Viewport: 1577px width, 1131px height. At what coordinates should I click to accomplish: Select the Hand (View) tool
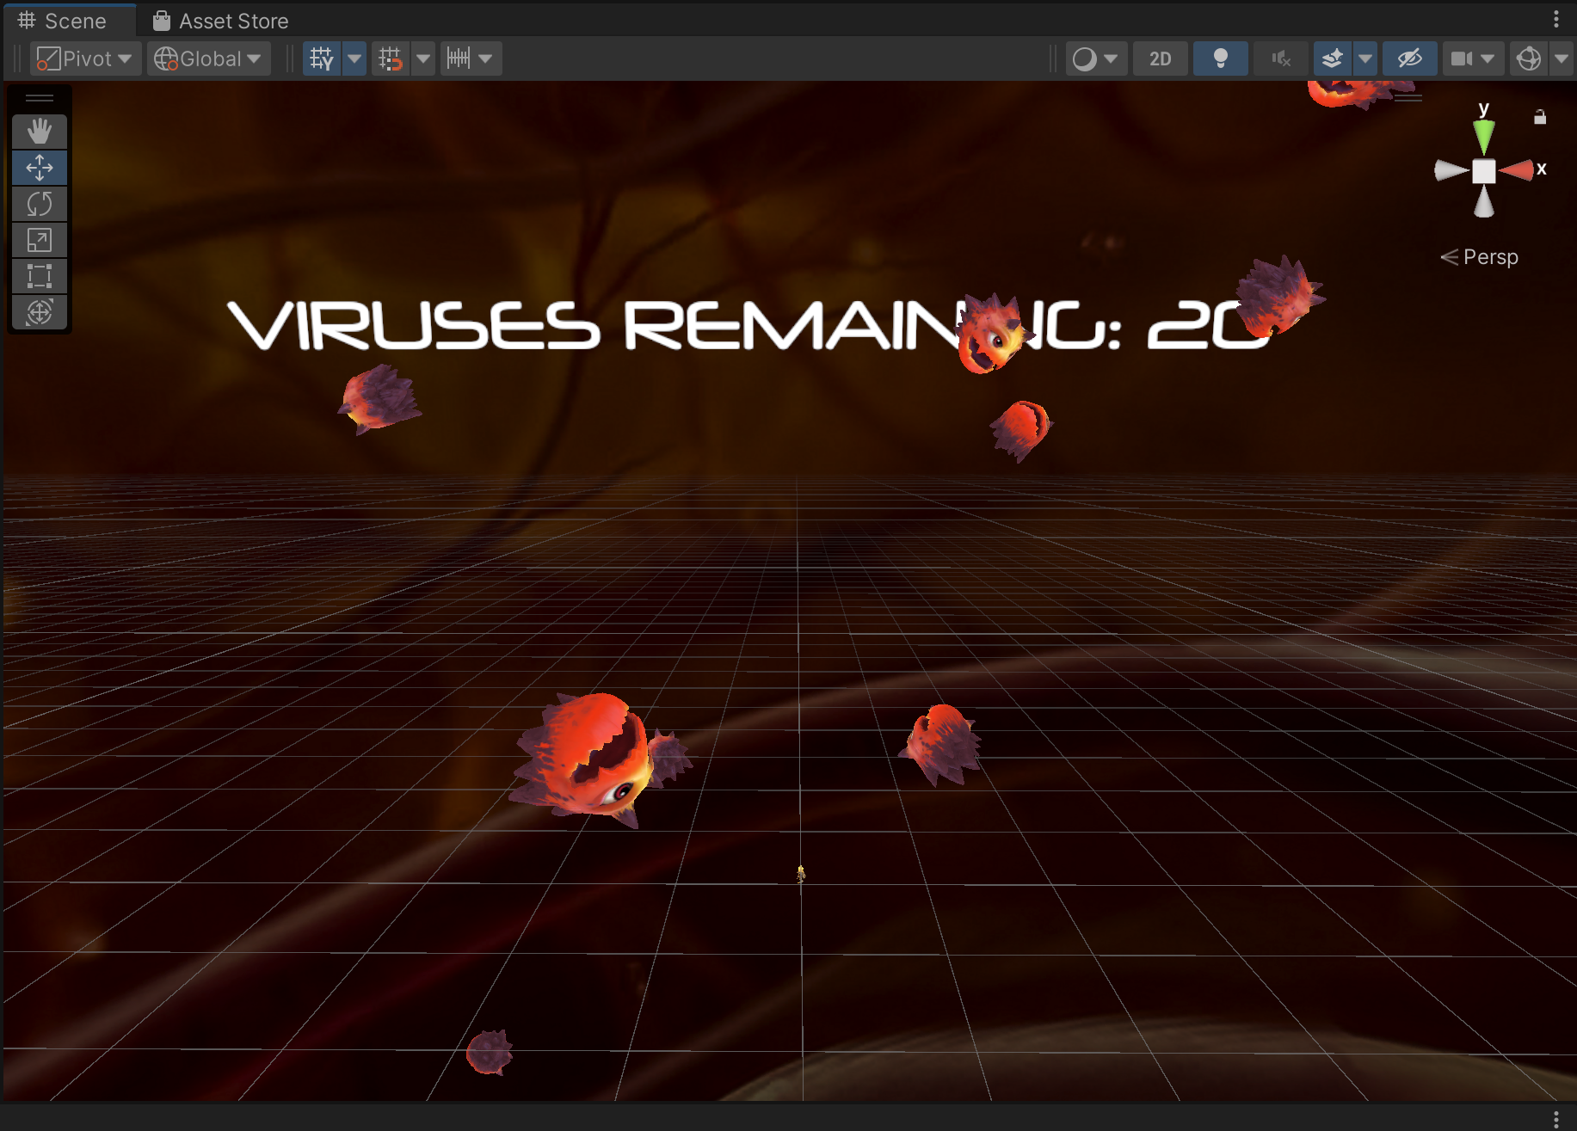click(40, 132)
